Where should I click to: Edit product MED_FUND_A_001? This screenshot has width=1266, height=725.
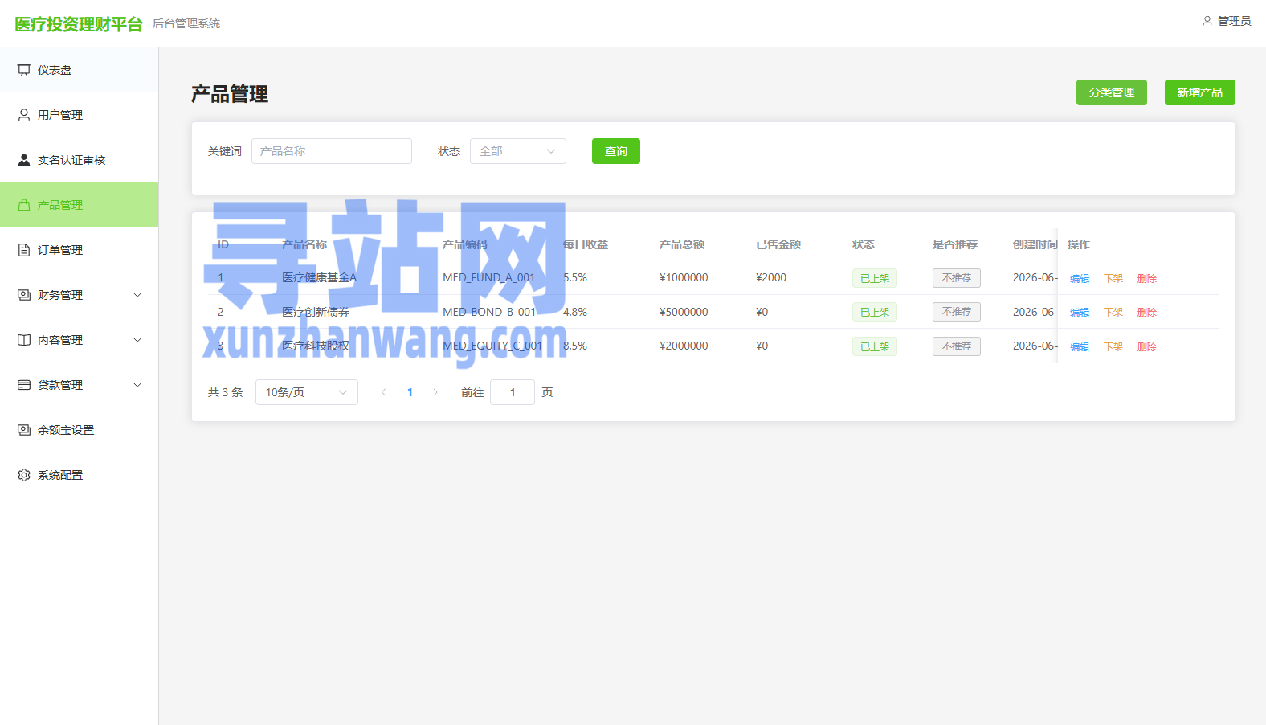point(1080,278)
